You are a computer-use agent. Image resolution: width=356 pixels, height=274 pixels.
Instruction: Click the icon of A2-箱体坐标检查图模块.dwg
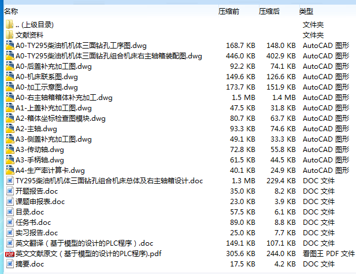pos(10,119)
